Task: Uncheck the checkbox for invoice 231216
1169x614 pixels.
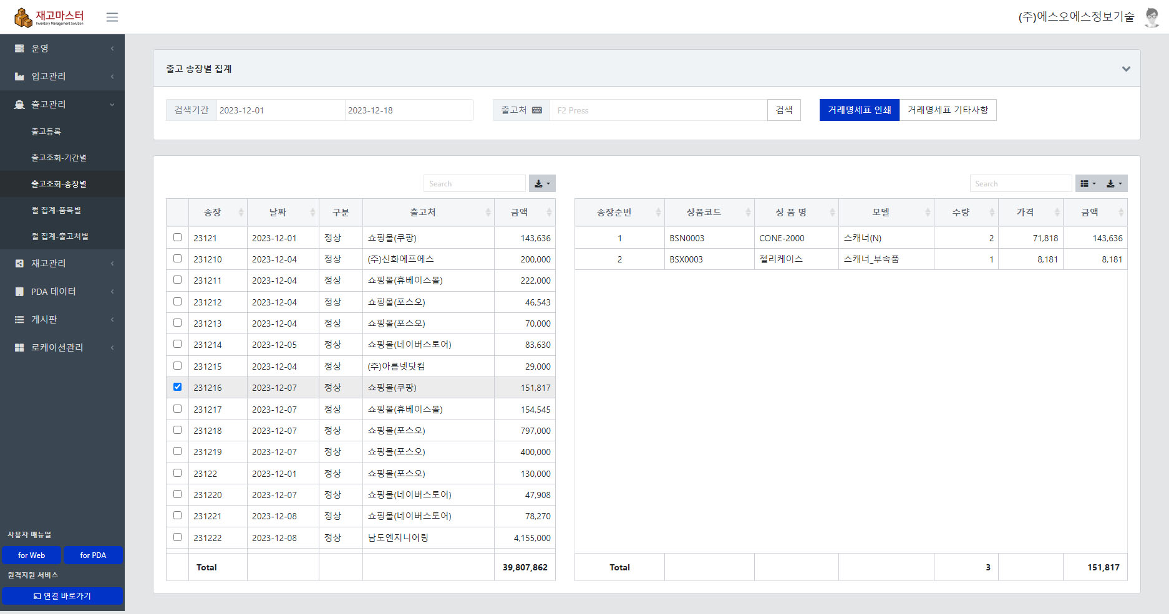Action: point(177,387)
